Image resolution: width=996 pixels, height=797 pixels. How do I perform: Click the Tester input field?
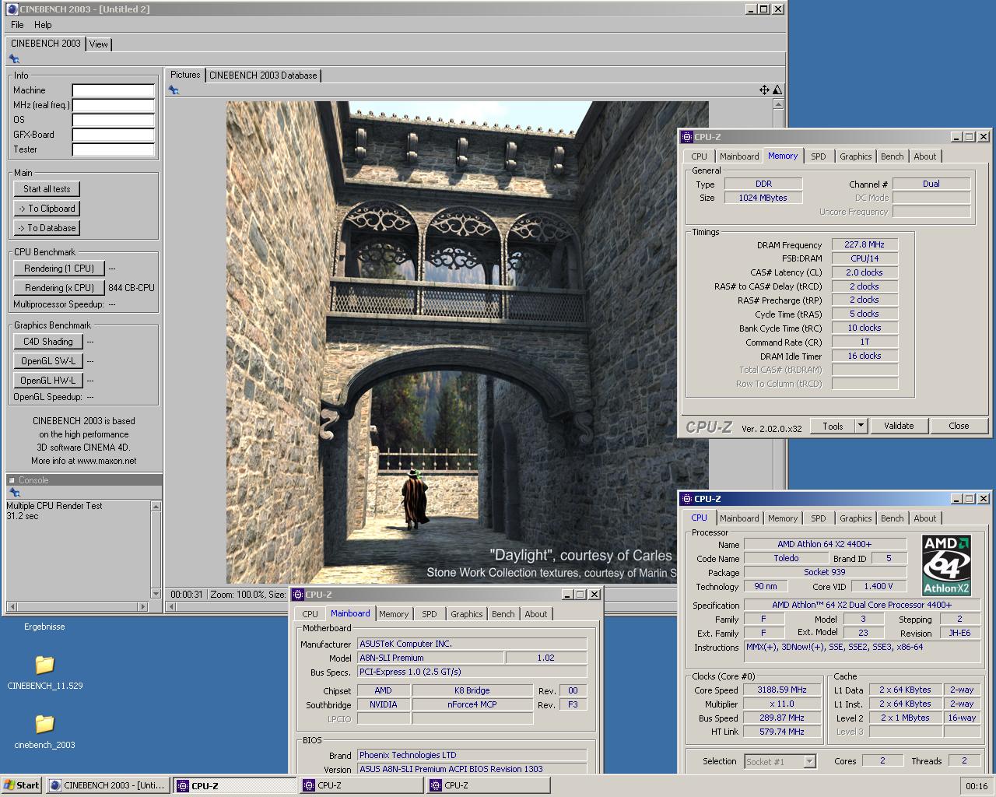click(113, 149)
